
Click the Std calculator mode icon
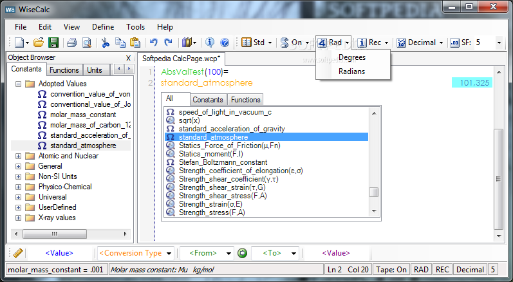[247, 42]
